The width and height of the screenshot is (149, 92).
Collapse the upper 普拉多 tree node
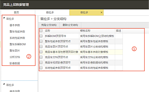(4, 18)
